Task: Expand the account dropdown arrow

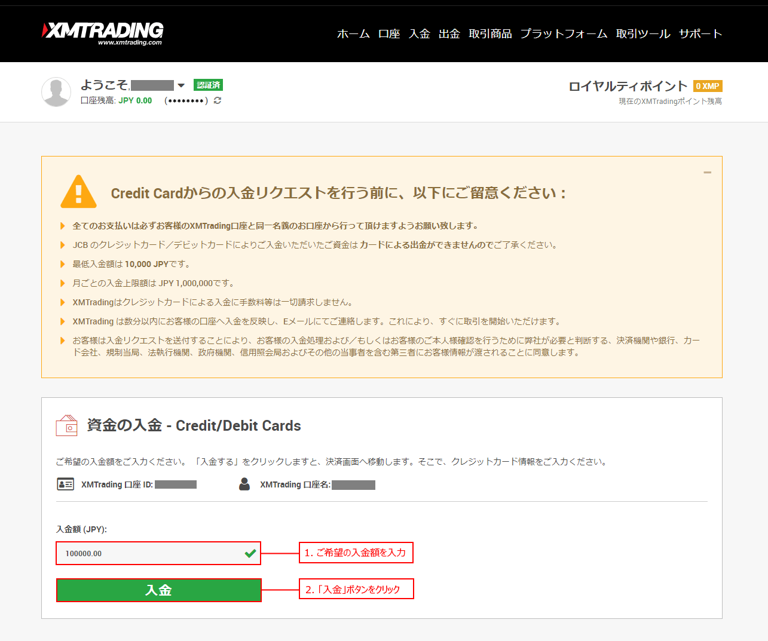Action: (x=181, y=85)
